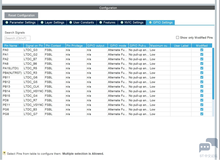Toggle Modified checkbox for PA0 row

pos(202,50)
